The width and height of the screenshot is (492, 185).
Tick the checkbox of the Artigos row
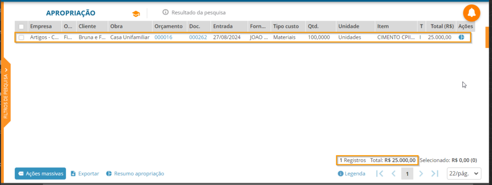click(x=21, y=37)
